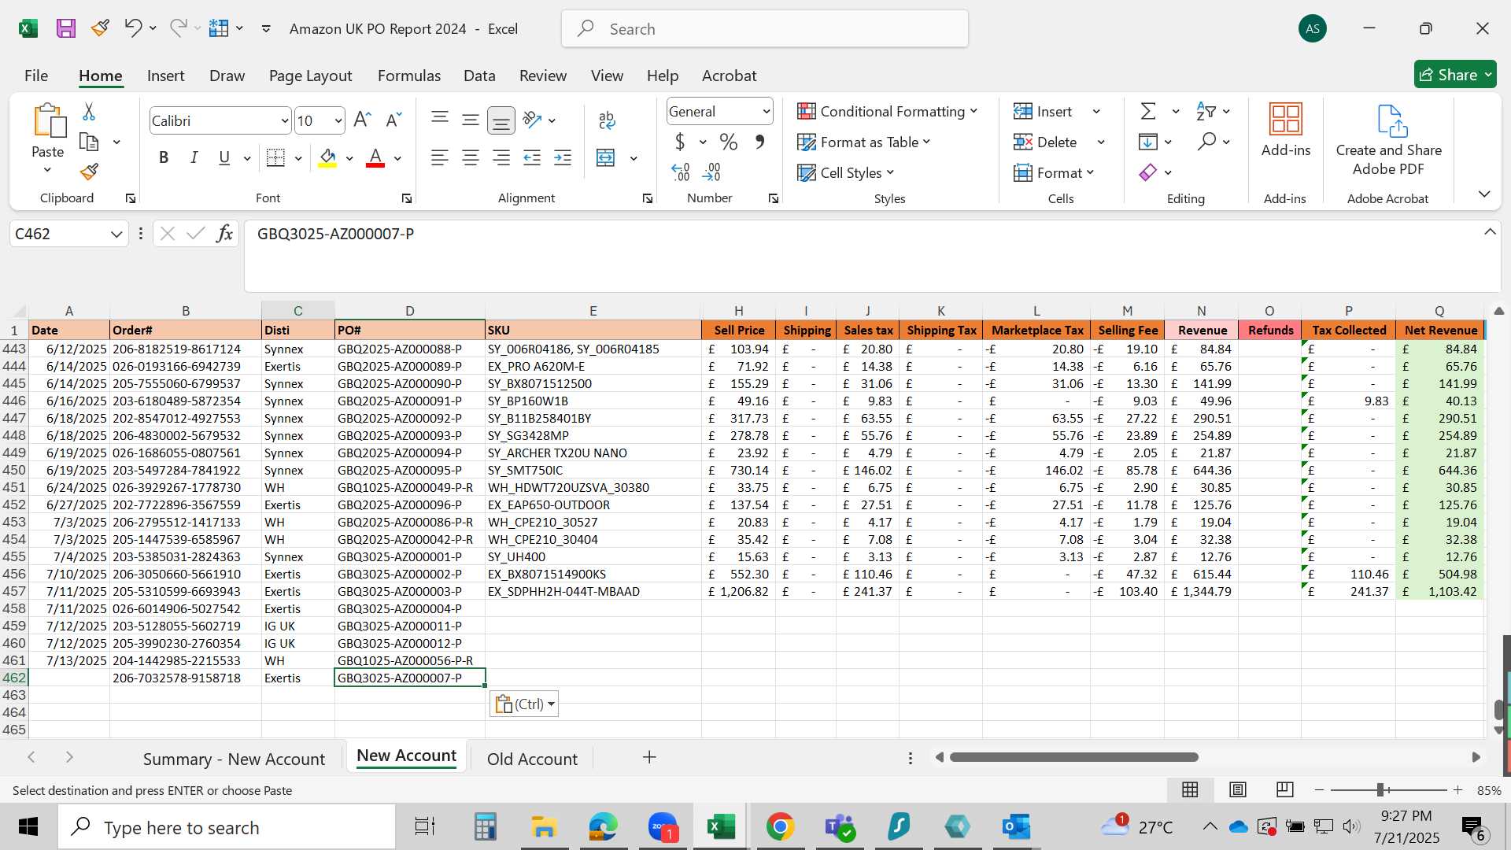Open Sort & Filter icon

[x=1206, y=112]
